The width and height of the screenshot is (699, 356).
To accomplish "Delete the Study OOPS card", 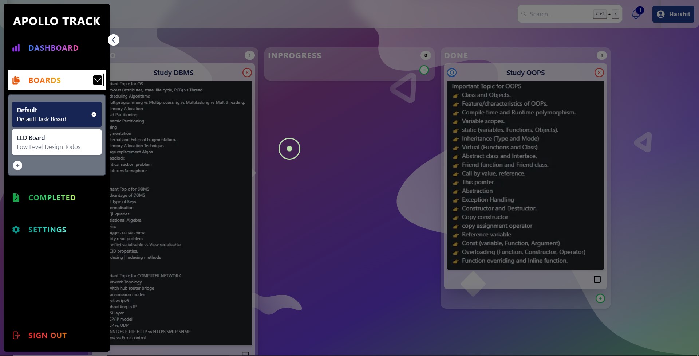I will [x=599, y=73].
